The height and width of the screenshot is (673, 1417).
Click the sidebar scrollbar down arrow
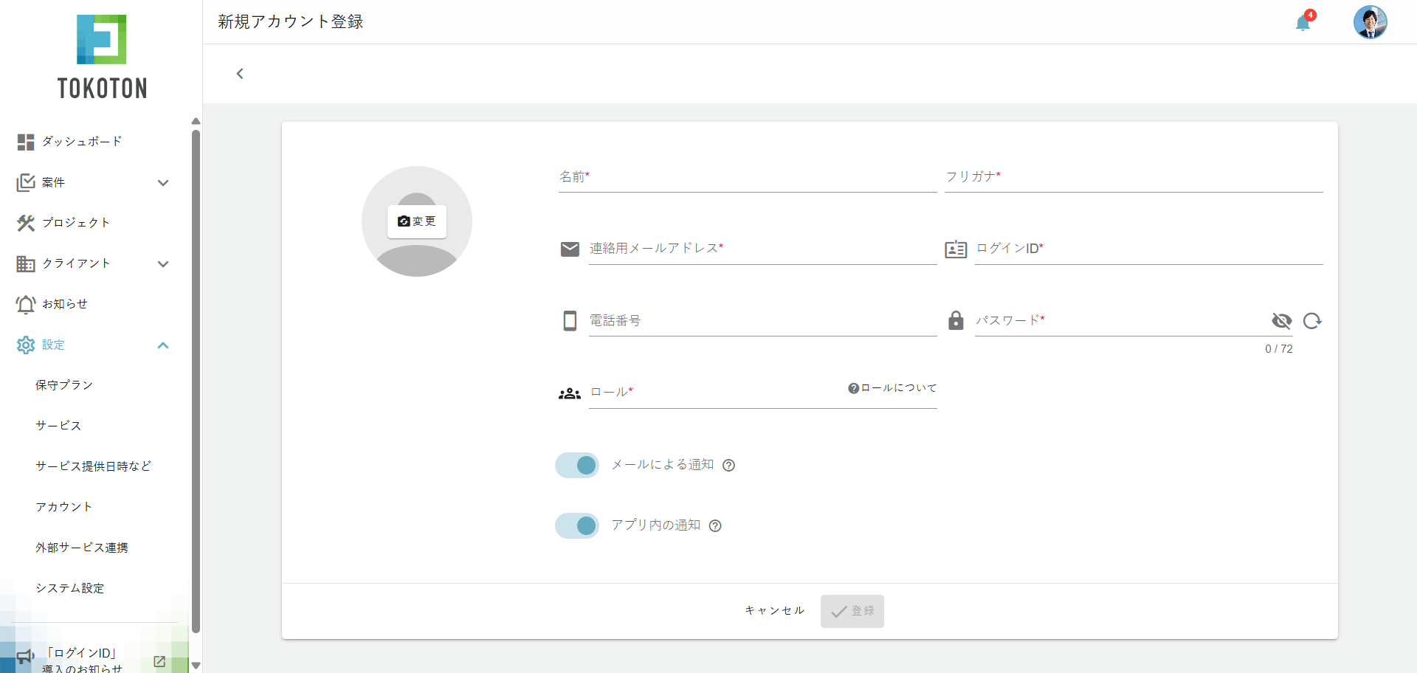coord(196,666)
